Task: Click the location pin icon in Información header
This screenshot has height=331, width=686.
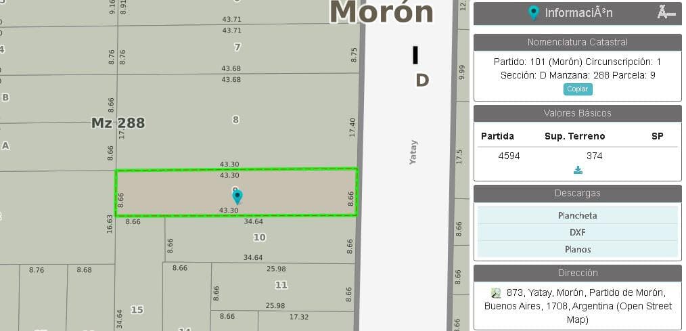Action: (533, 13)
